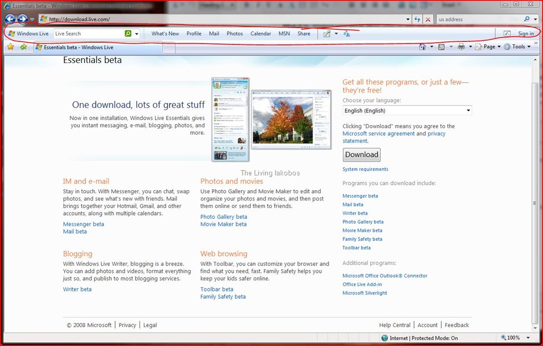Open the Privacy link in footer
This screenshot has height=346, width=543.
click(127, 325)
